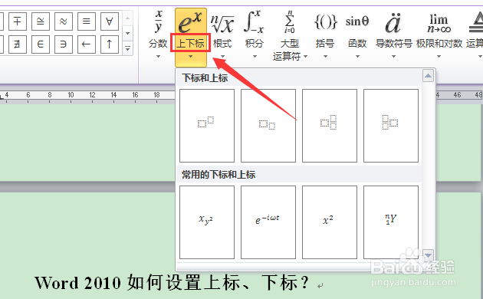Insert the e to the minus iωt preset
The image size is (483, 299).
pyautogui.click(x=268, y=222)
